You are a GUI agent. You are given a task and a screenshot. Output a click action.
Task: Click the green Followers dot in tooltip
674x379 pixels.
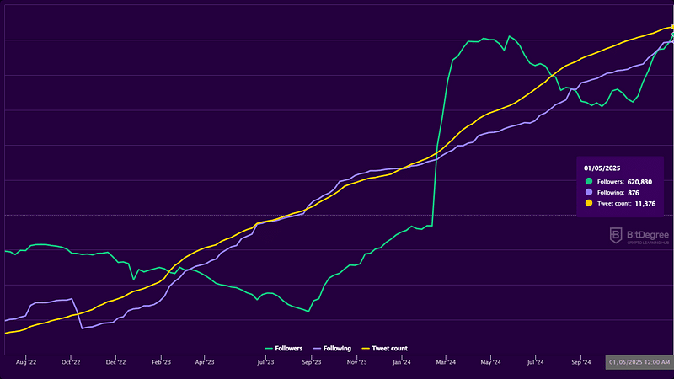(x=589, y=181)
